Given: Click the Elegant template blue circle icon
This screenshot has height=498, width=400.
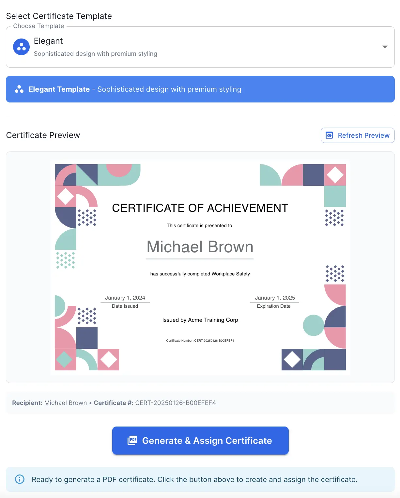Looking at the screenshot, I should pos(21,46).
